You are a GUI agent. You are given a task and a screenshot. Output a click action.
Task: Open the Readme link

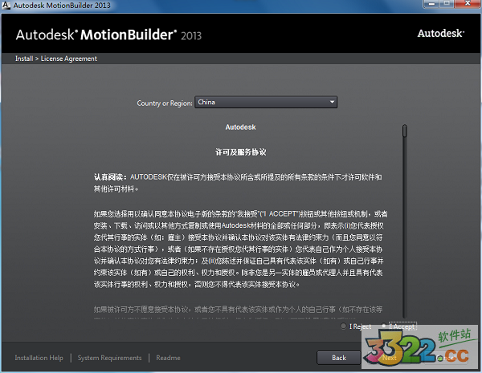pyautogui.click(x=168, y=358)
